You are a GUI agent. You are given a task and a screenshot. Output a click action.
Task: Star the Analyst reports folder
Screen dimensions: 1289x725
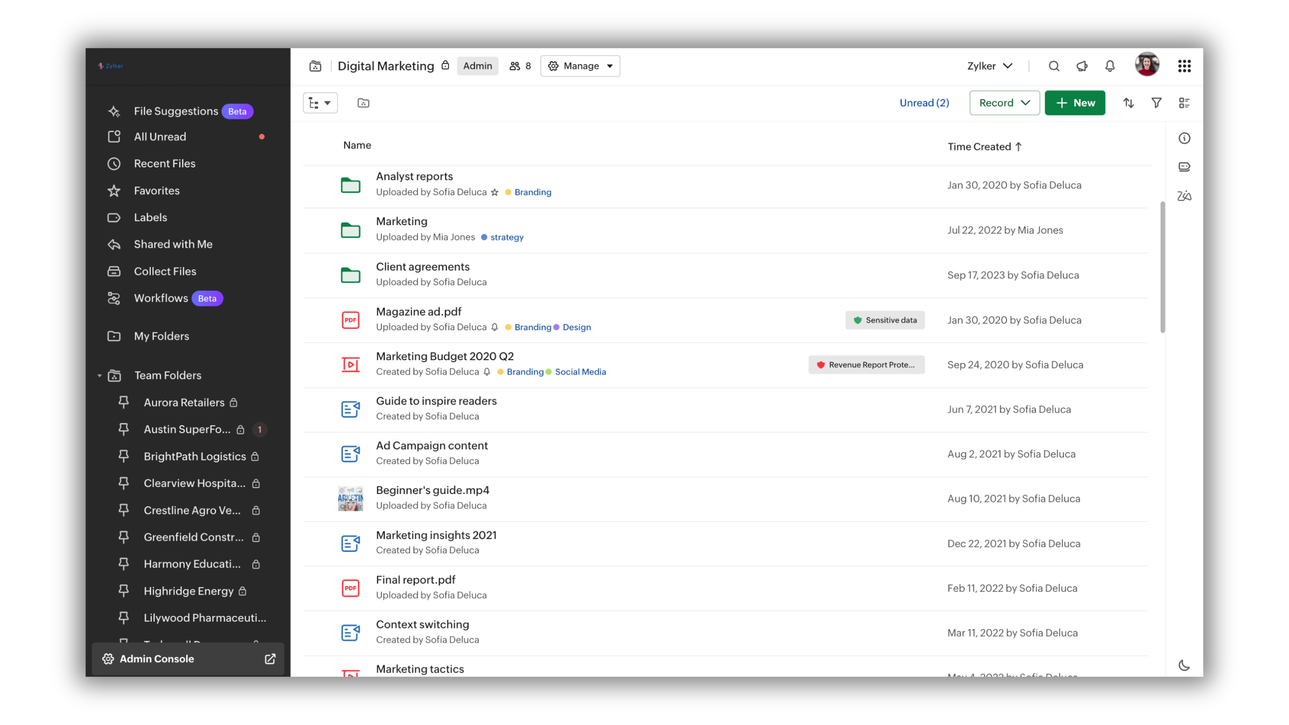[495, 192]
